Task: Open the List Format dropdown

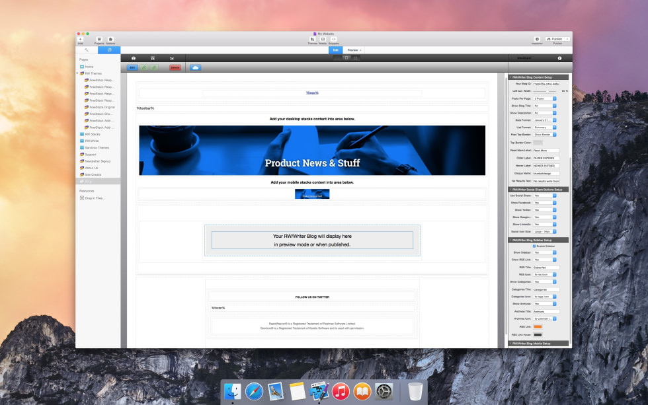Action: pyautogui.click(x=545, y=127)
